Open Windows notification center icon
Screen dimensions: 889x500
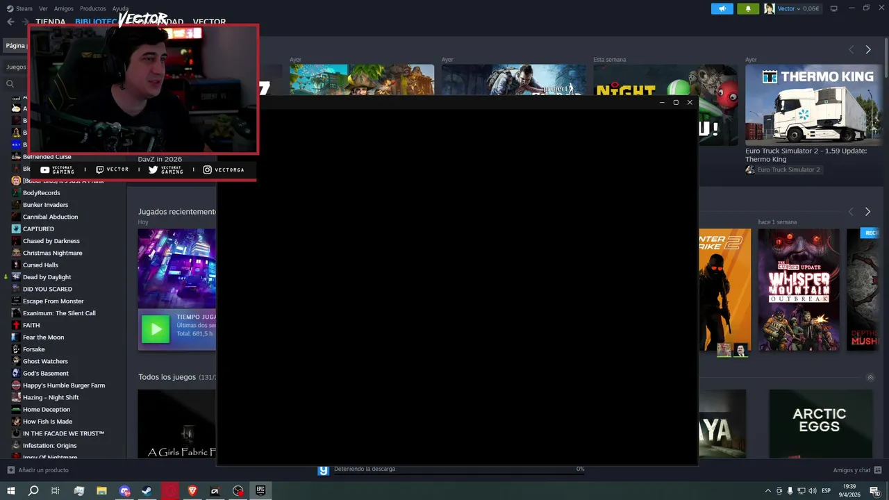coord(876,491)
